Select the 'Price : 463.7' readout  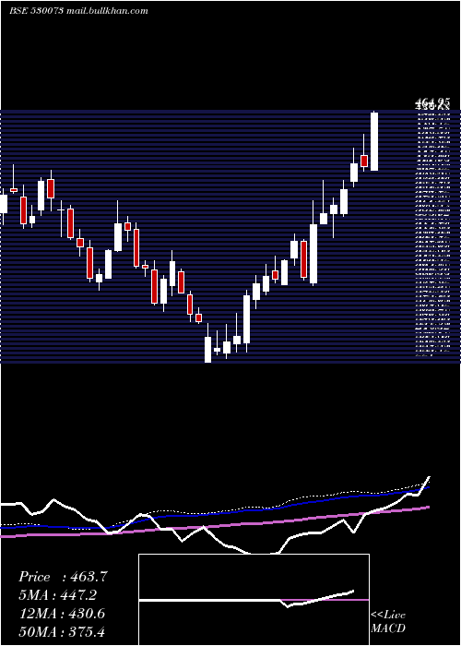coord(63,577)
